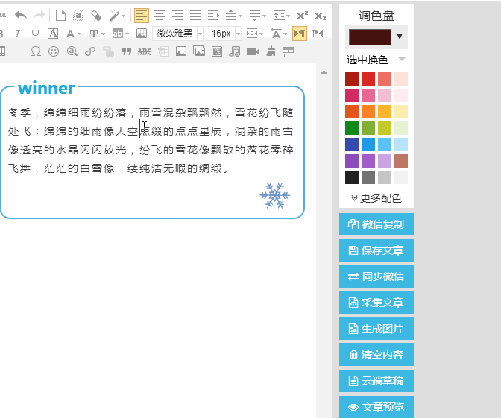Click the 同步微信 button

pyautogui.click(x=376, y=276)
